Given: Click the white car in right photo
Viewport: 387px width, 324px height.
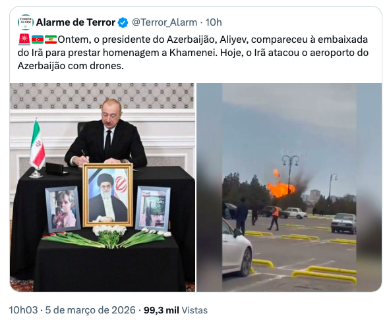Looking at the screenshot, I should 237,248.
